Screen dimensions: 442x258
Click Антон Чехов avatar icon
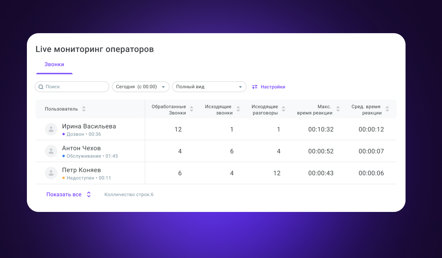coord(51,151)
